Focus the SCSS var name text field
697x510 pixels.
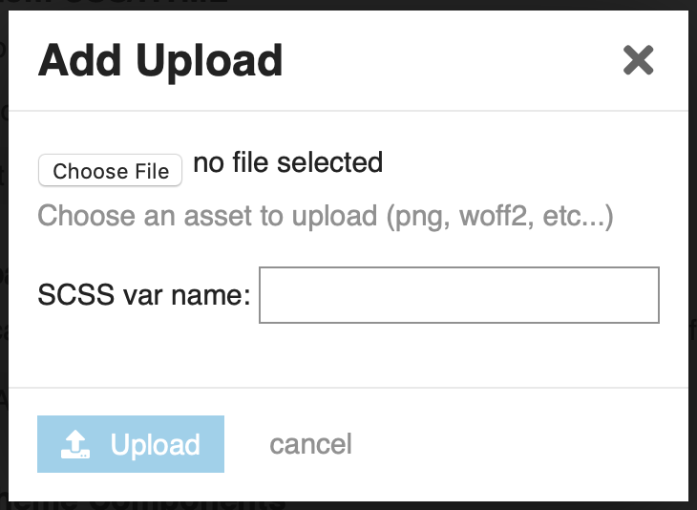tap(459, 295)
